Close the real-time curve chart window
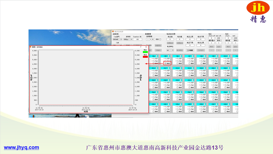This screenshot has width=273, height=154. click(x=146, y=47)
